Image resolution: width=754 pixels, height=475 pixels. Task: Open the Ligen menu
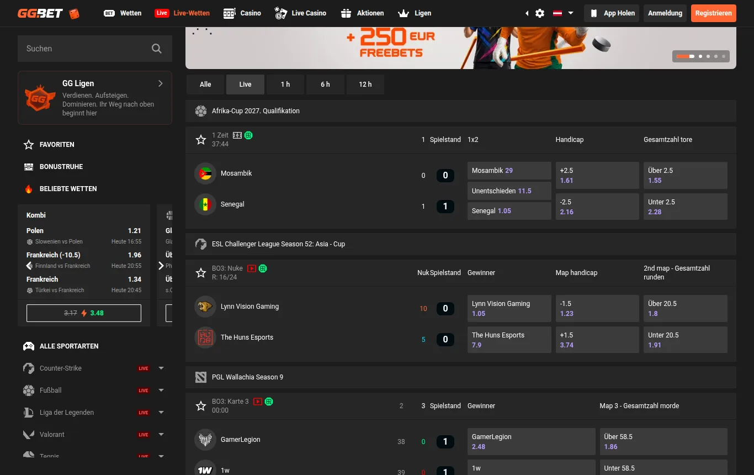click(415, 13)
